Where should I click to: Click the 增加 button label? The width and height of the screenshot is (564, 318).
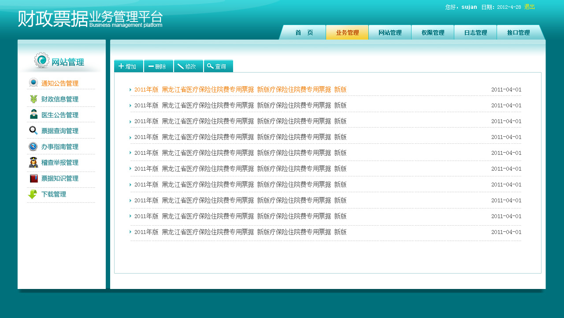click(x=131, y=67)
